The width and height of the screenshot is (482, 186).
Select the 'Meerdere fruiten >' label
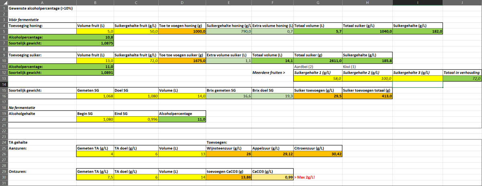(x=269, y=73)
